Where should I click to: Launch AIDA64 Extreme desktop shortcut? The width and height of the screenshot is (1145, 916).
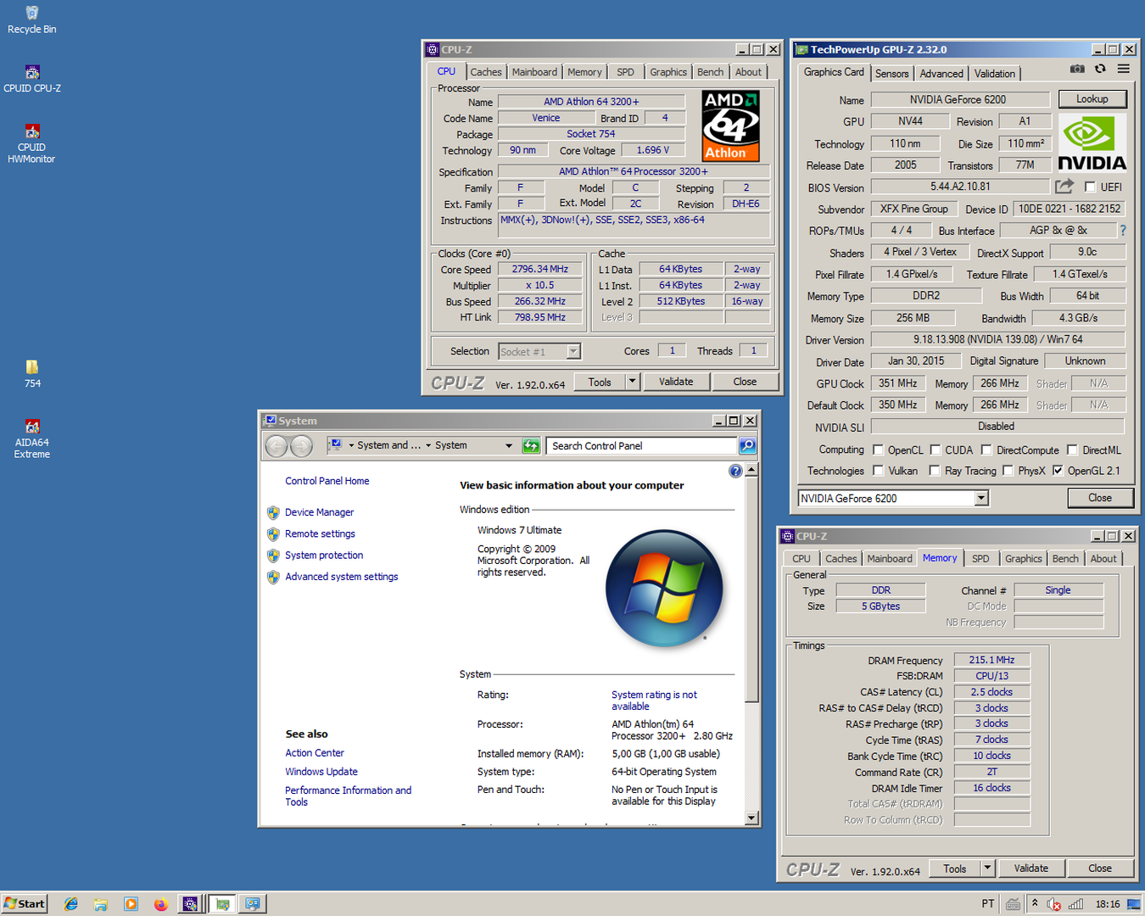click(32, 438)
